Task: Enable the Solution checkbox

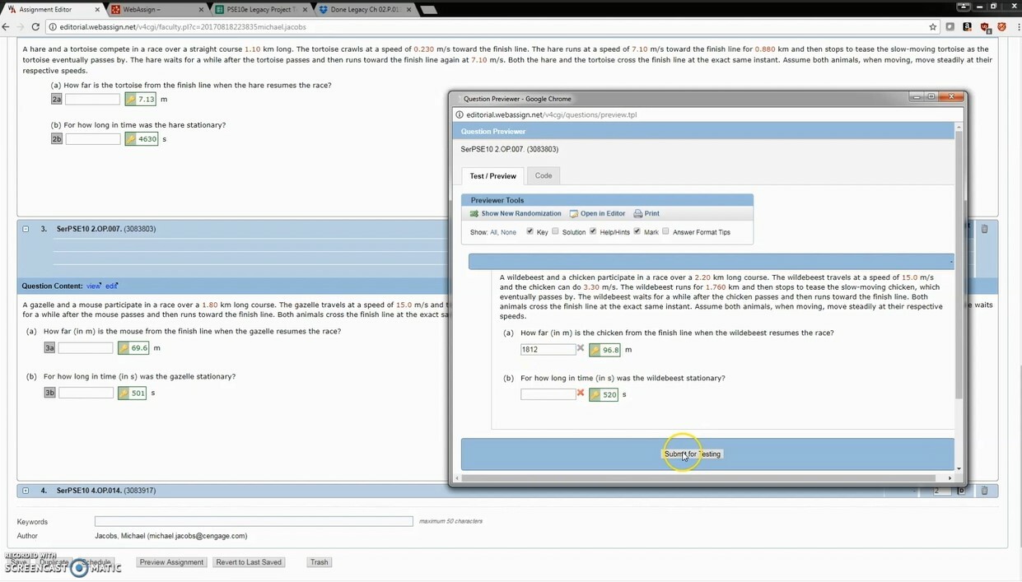Action: pyautogui.click(x=554, y=231)
